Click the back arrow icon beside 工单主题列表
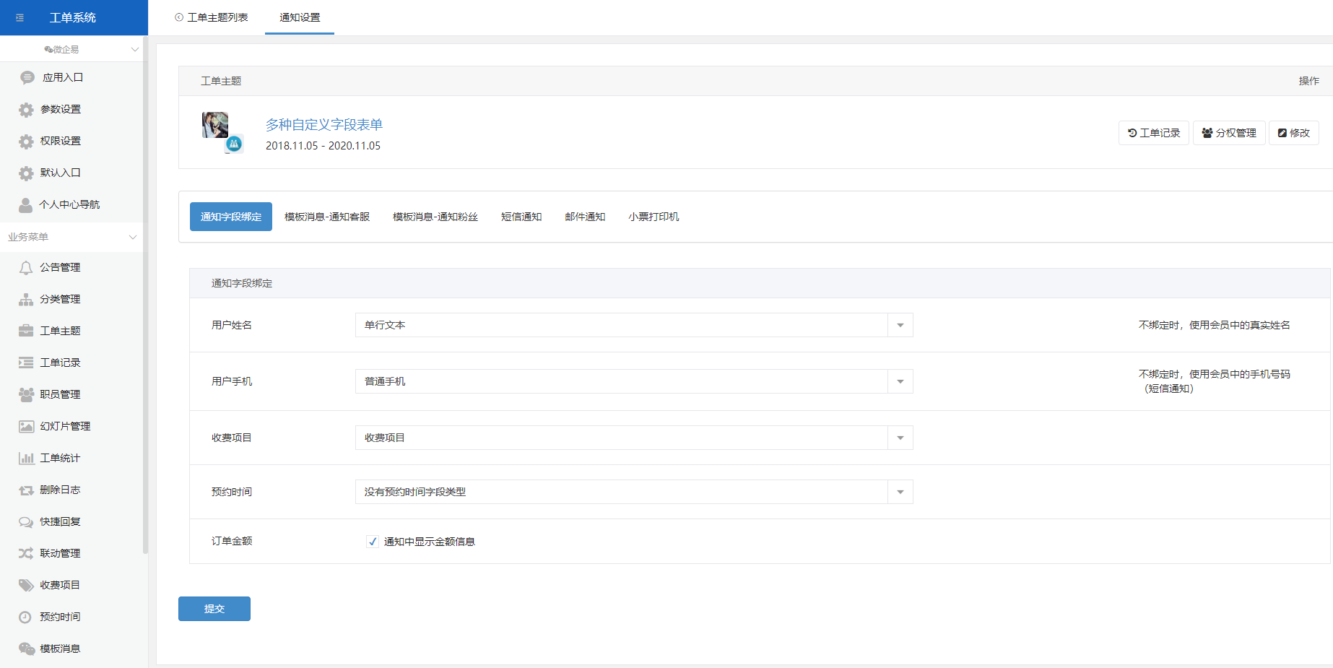 coord(179,17)
